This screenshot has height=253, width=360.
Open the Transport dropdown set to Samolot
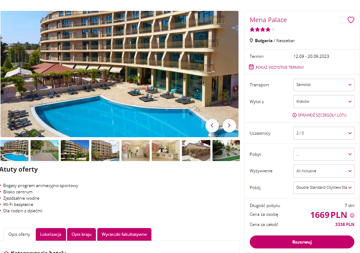[323, 85]
